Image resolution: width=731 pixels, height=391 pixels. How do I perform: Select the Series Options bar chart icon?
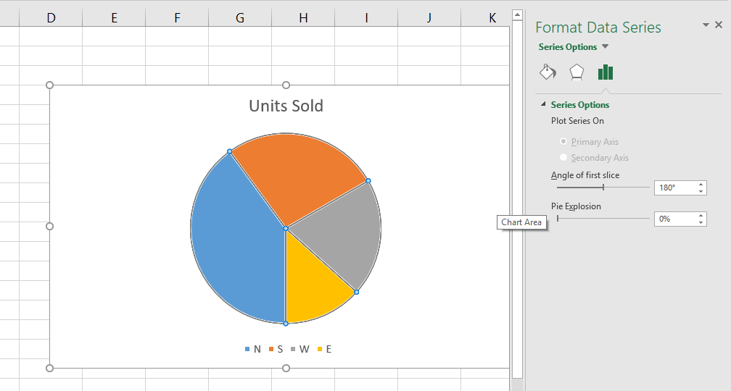(x=606, y=72)
